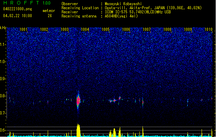This screenshot has width=216, height=137.
Task: Click the 'meteor' label
Action: 49,11
